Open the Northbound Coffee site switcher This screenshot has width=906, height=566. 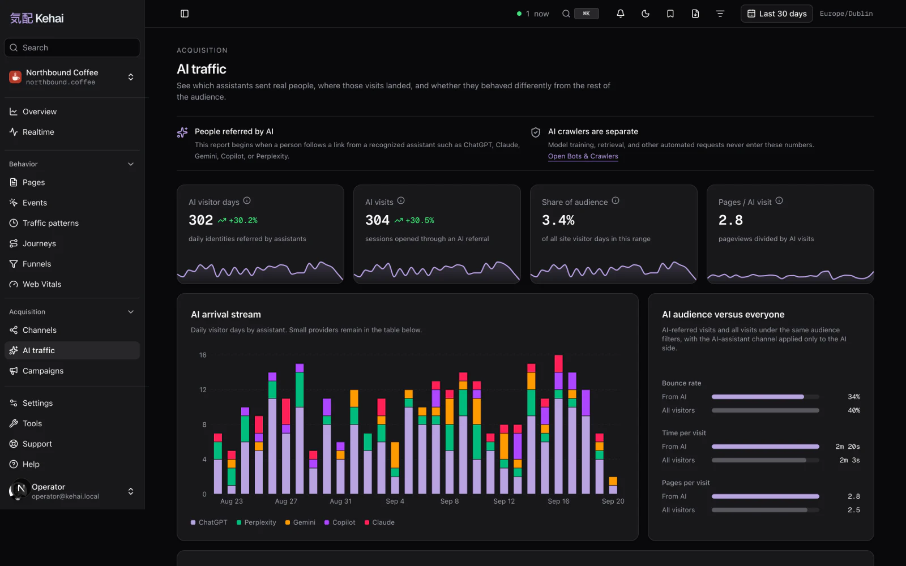(x=72, y=77)
